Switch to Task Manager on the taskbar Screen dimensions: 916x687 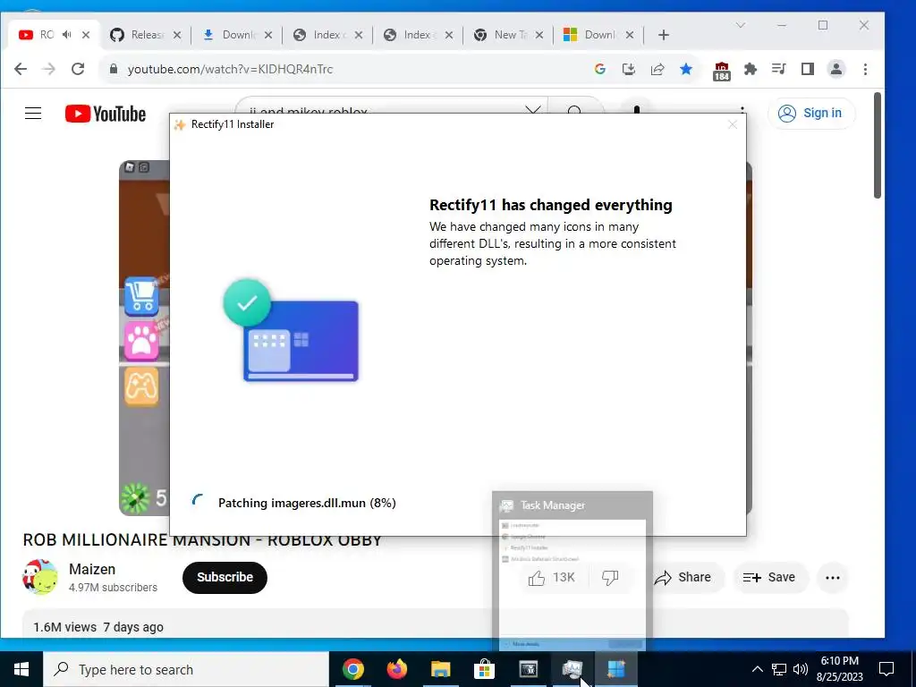click(x=572, y=669)
